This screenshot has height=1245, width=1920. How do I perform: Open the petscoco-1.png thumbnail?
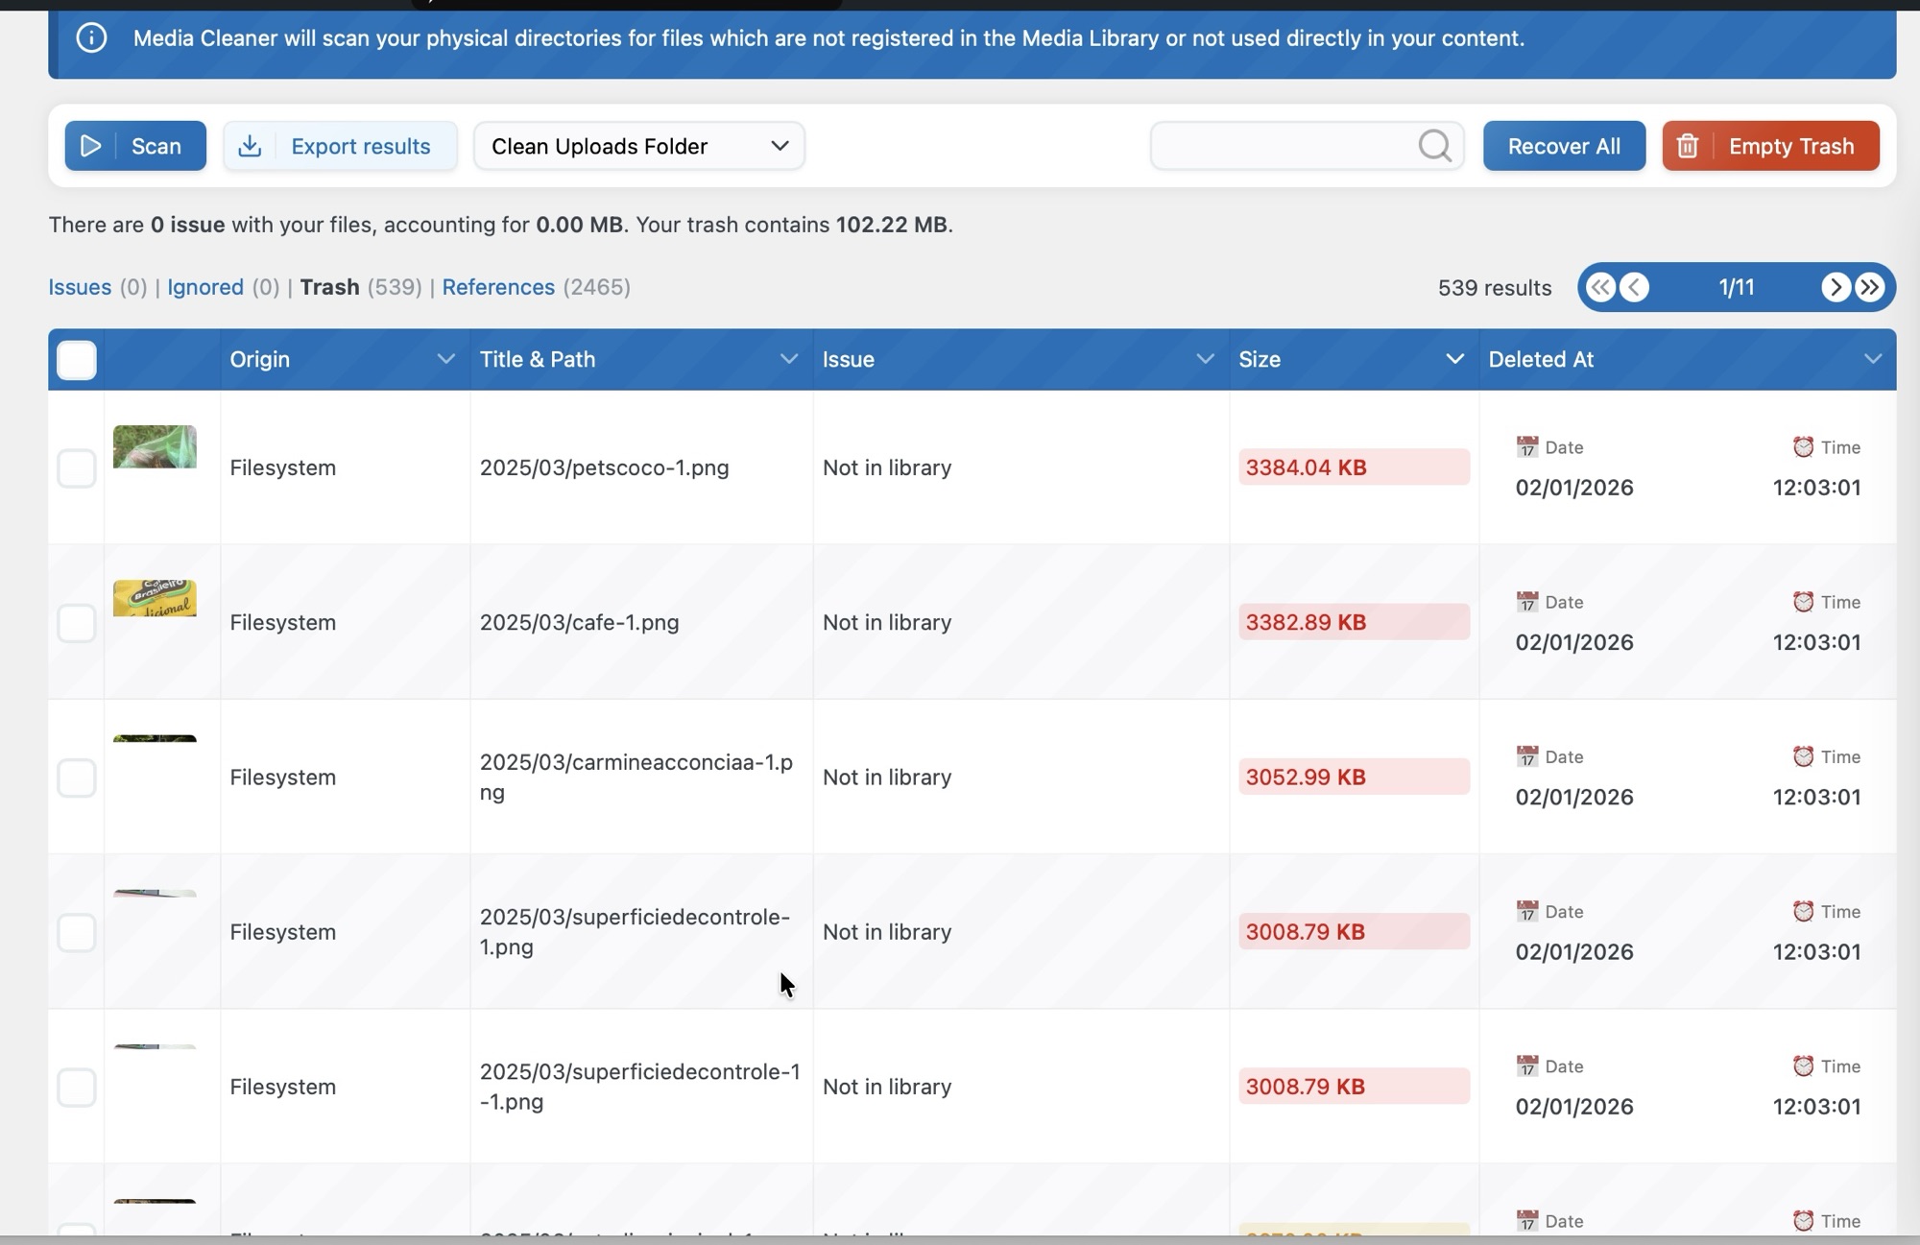coord(155,447)
